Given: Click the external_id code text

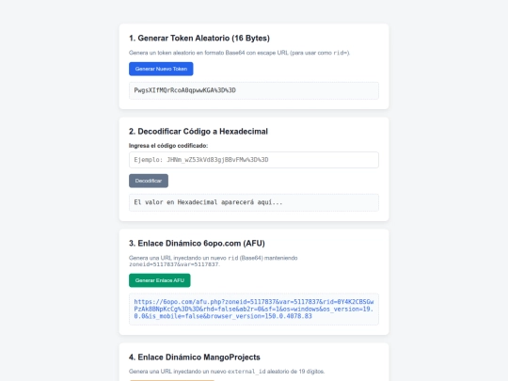Looking at the screenshot, I should [246, 372].
